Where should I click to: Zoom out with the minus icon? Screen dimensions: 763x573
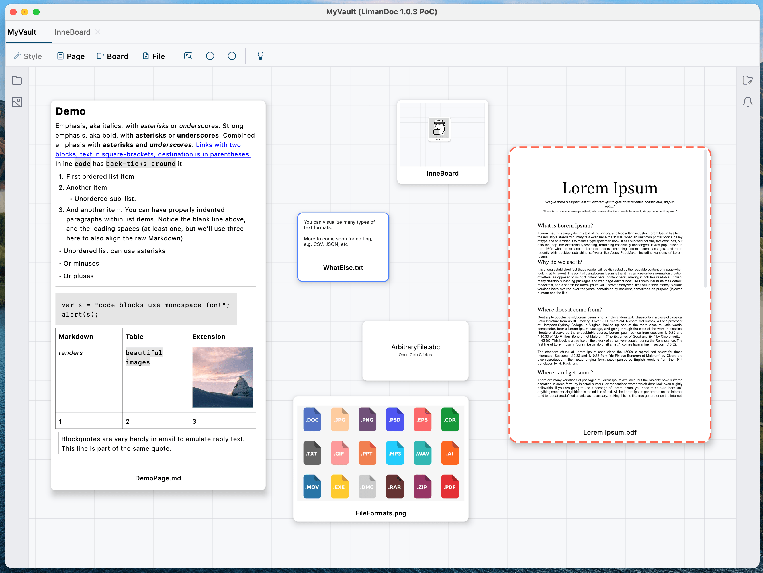(232, 56)
